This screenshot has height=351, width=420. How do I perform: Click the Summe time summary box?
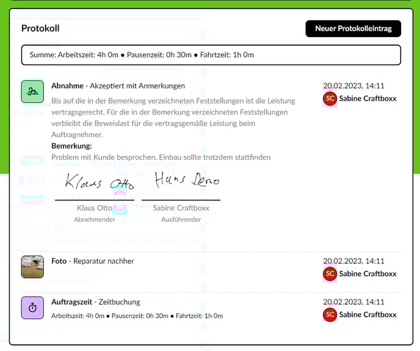(211, 55)
